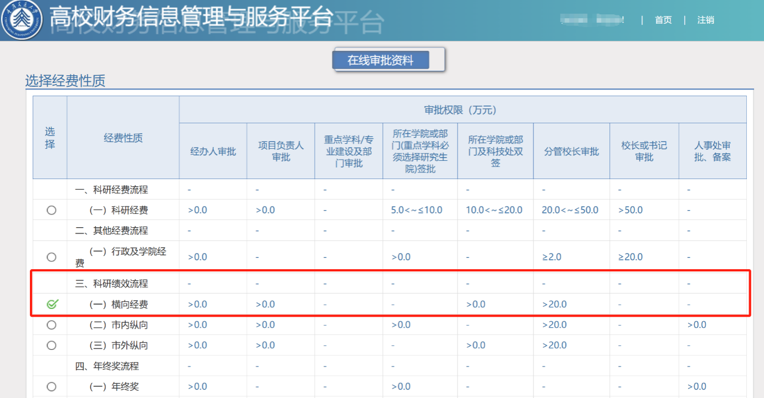Click the 三、科研绩效流程 category row

111,284
